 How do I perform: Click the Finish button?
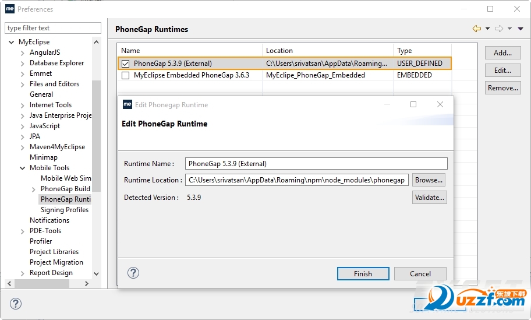click(x=363, y=274)
